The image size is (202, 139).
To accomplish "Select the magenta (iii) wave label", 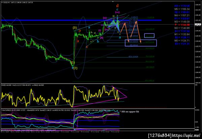I will click(x=105, y=18).
